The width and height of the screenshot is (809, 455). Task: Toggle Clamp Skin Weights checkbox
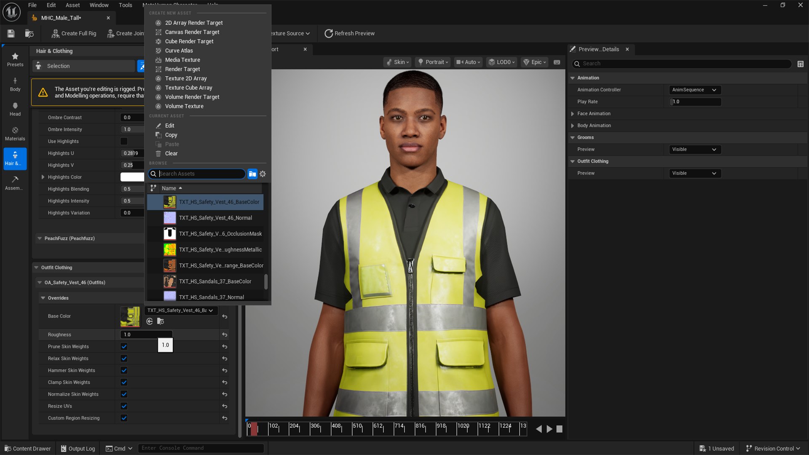(x=124, y=383)
